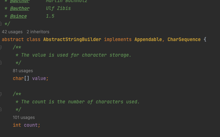220x137 pixels.
Task: Click the Appendable interface name
Action: [x=148, y=40]
